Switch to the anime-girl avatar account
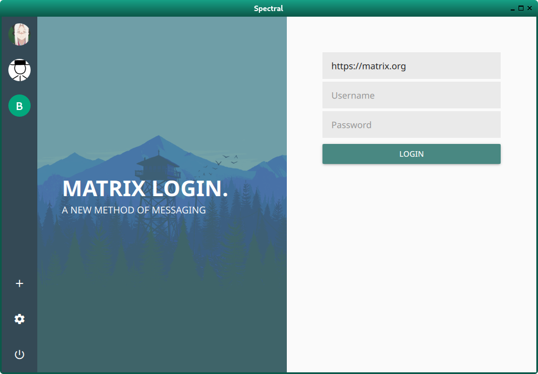 click(x=19, y=34)
